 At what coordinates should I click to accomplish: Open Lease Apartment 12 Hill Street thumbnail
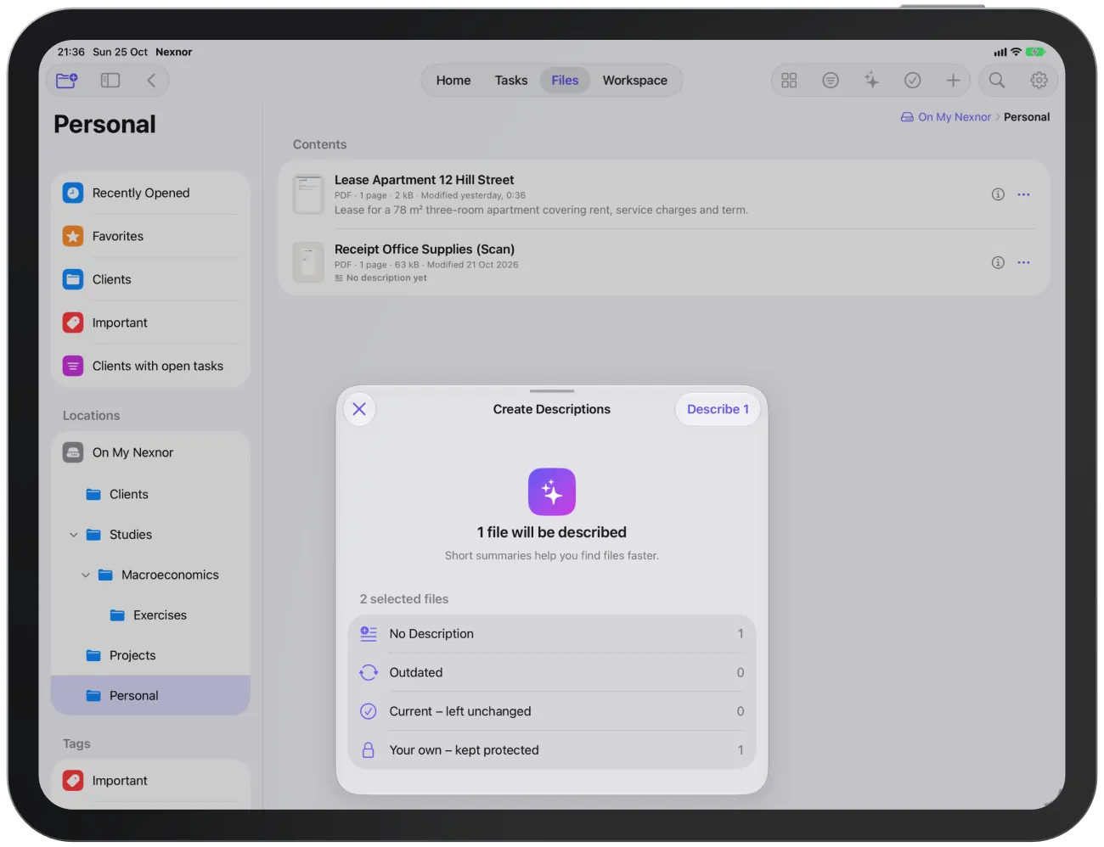[x=308, y=194]
